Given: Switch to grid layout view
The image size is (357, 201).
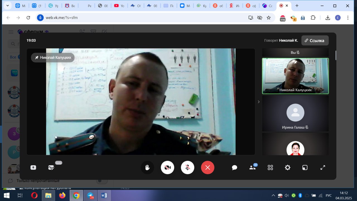Looking at the screenshot, I should click(270, 167).
